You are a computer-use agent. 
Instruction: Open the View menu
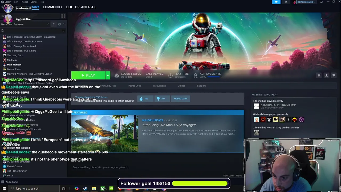(16, 2)
